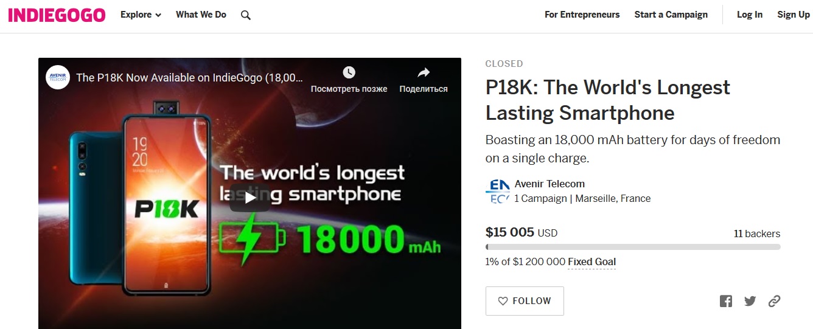Open Avenir Telecom campaigner logo
Viewport: 813px width, 329px height.
(497, 191)
